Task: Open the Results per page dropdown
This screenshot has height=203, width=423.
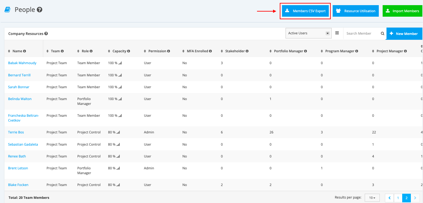Action: [372, 198]
